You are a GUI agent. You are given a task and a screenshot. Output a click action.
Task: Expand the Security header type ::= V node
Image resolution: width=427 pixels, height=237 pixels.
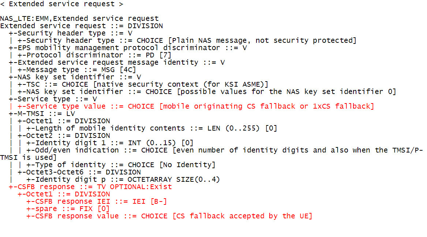pyautogui.click(x=71, y=33)
